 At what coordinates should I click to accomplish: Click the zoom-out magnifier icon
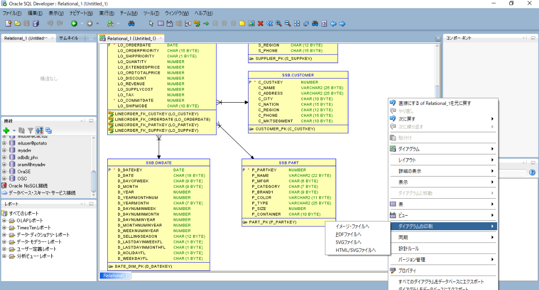point(287,23)
